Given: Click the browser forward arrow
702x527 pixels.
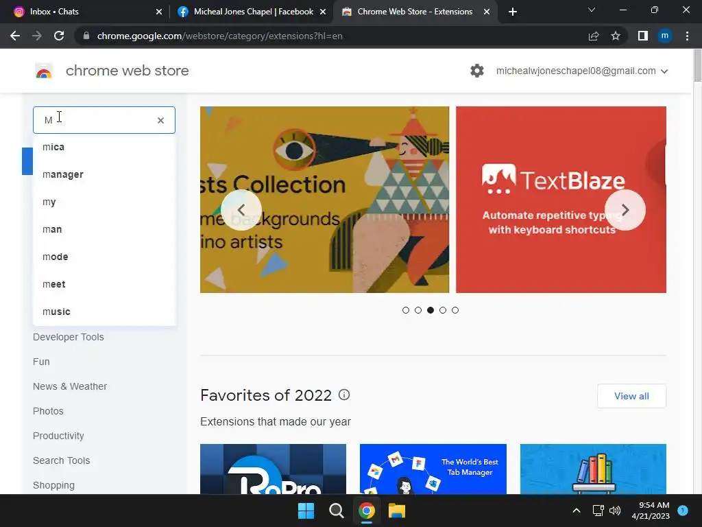Looking at the screenshot, I should pos(37,36).
